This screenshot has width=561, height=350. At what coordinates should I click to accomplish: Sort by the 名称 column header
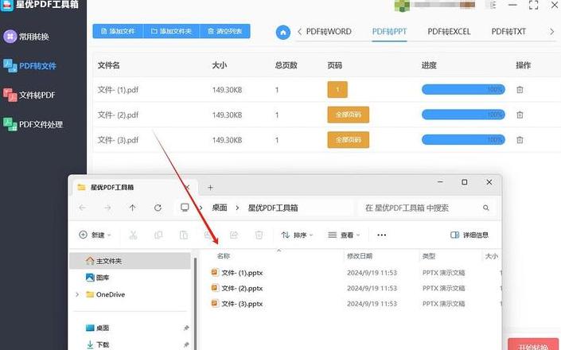[x=224, y=256]
